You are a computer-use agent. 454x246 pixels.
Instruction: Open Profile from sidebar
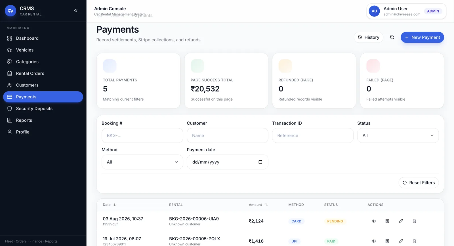tap(43, 132)
